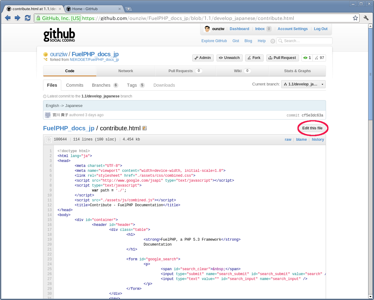Screen dimensions: 374x300
Task: Bookmark page with star icon
Action: click(x=355, y=18)
